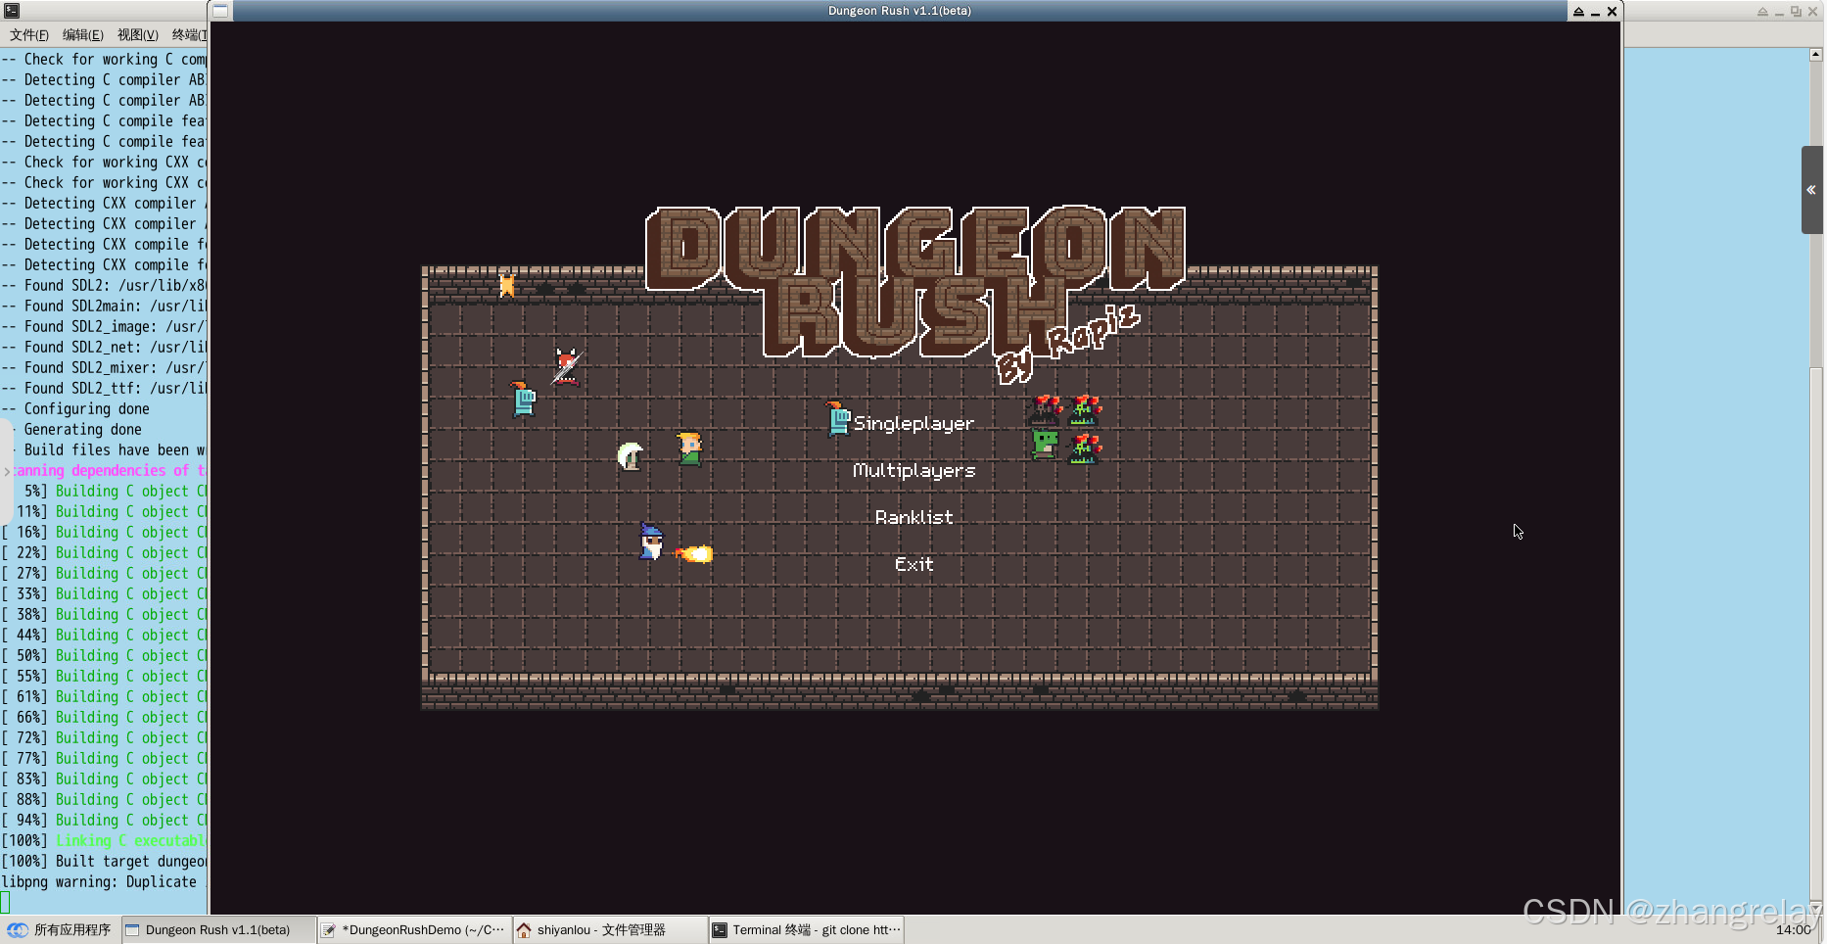Click the blond elf hero sprite

point(689,448)
